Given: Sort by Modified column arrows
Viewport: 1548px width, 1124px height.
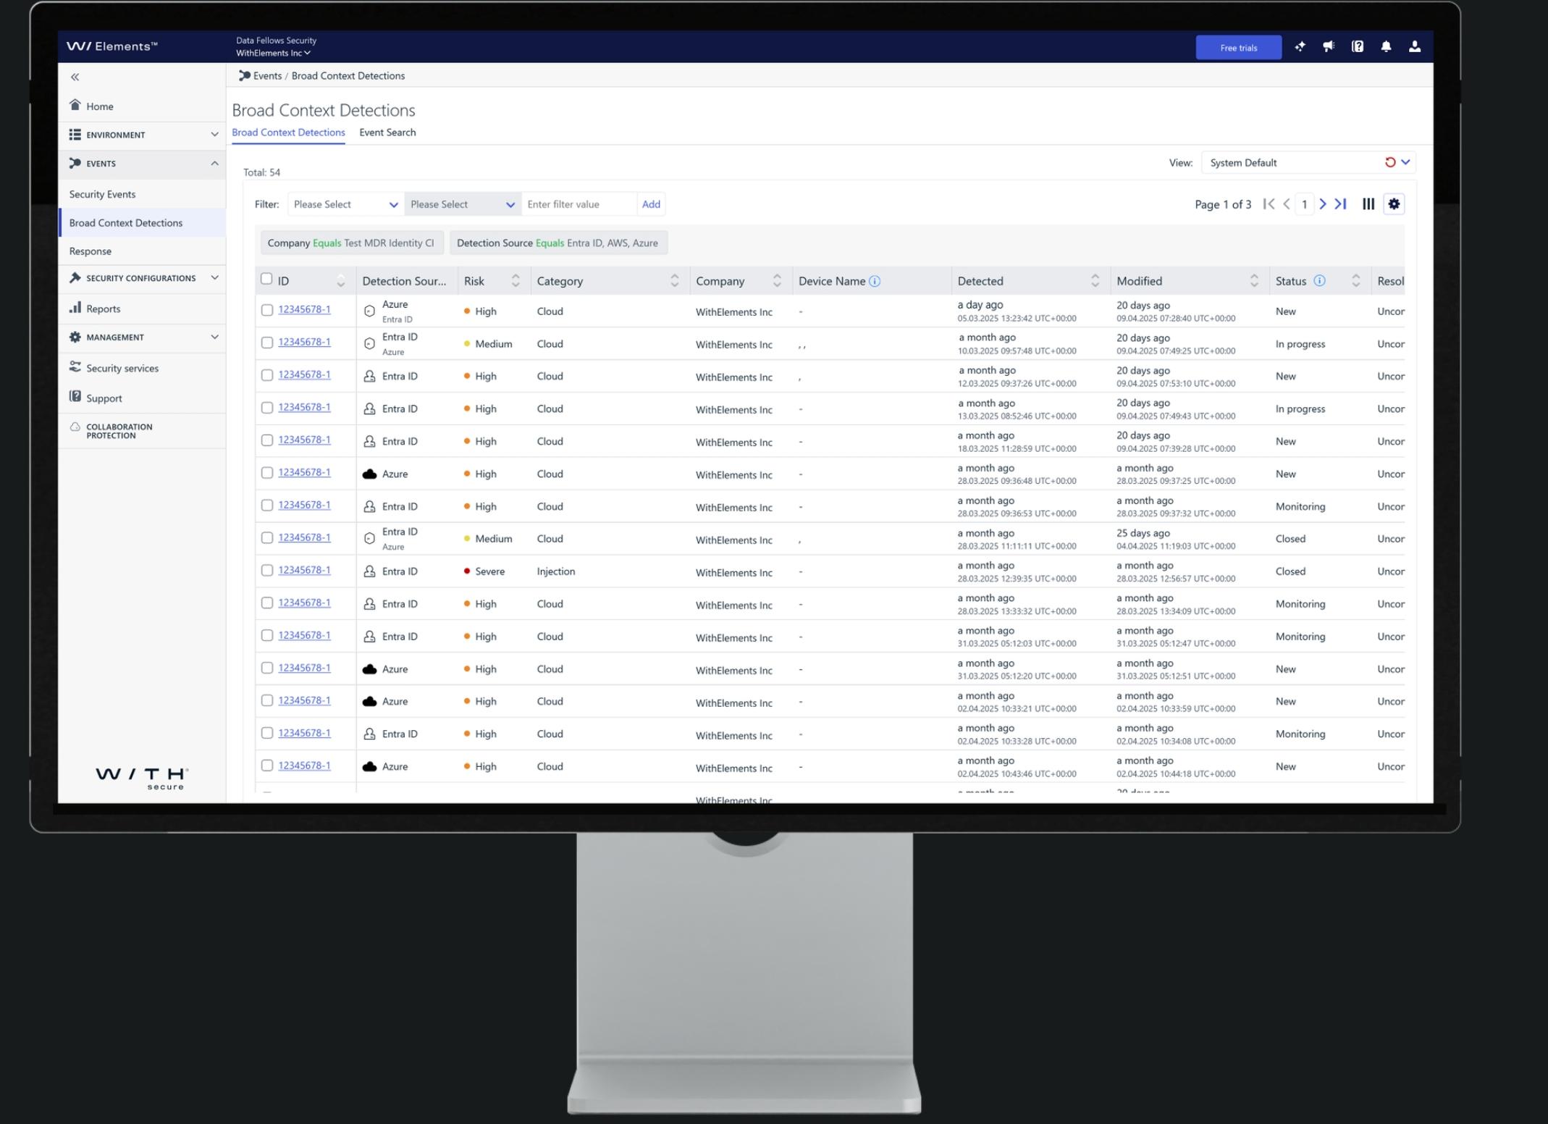Looking at the screenshot, I should (x=1254, y=281).
